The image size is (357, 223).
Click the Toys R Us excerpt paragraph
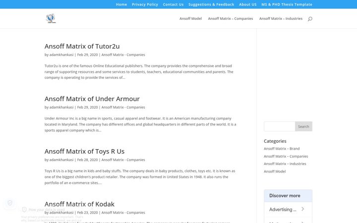(x=140, y=177)
